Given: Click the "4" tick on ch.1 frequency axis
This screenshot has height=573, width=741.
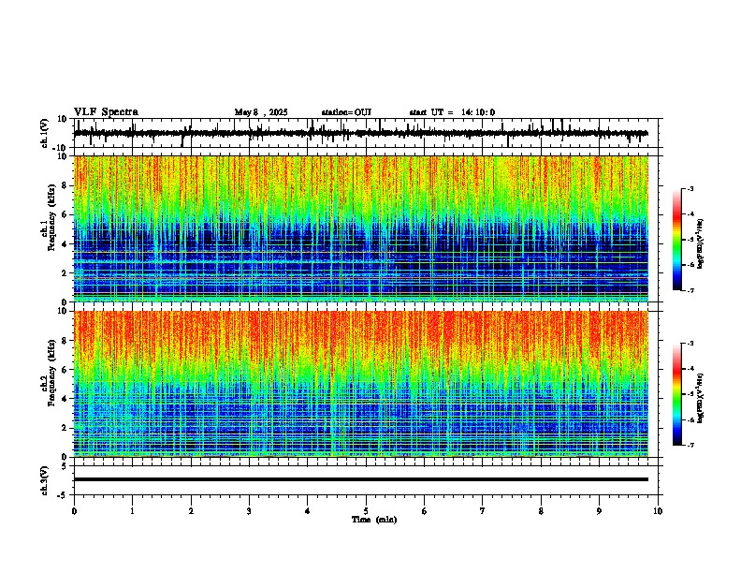Looking at the screenshot, I should coord(65,244).
